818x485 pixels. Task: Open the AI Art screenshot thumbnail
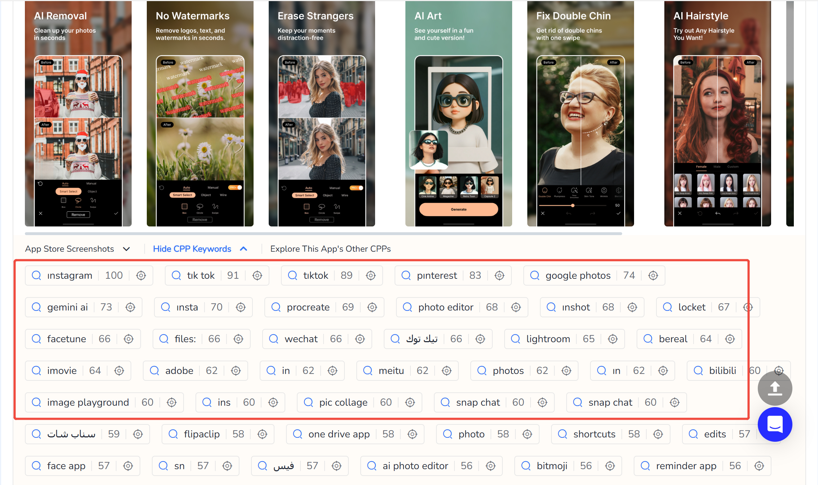click(458, 114)
